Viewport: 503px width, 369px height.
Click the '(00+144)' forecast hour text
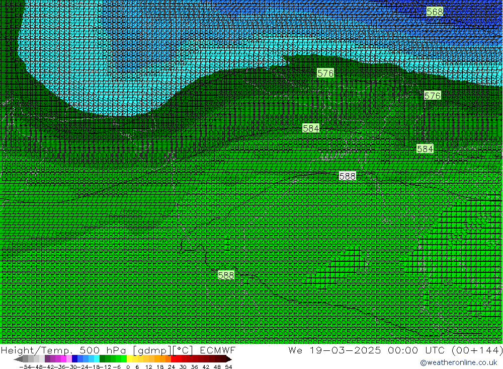pos(477,350)
